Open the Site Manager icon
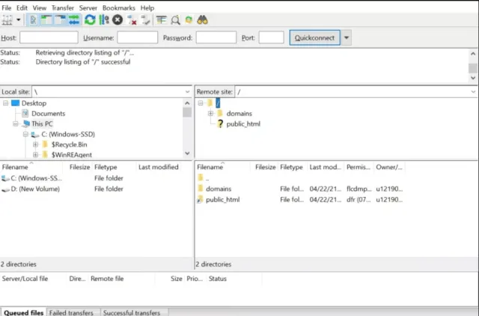This screenshot has height=316, width=479. (8, 19)
